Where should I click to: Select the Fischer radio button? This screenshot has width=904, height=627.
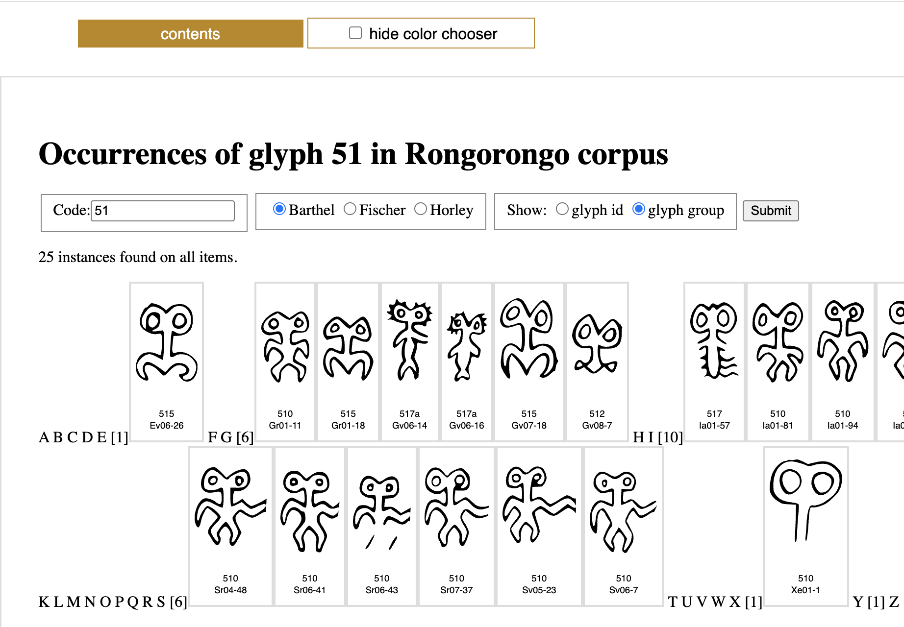tap(350, 209)
